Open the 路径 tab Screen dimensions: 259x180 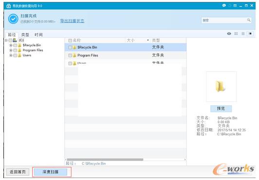(12, 34)
